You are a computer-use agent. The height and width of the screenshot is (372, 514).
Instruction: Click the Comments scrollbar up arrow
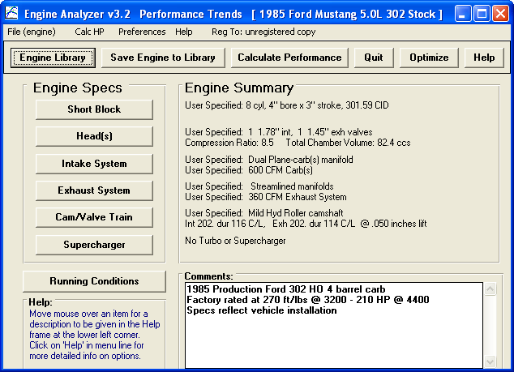click(x=490, y=289)
